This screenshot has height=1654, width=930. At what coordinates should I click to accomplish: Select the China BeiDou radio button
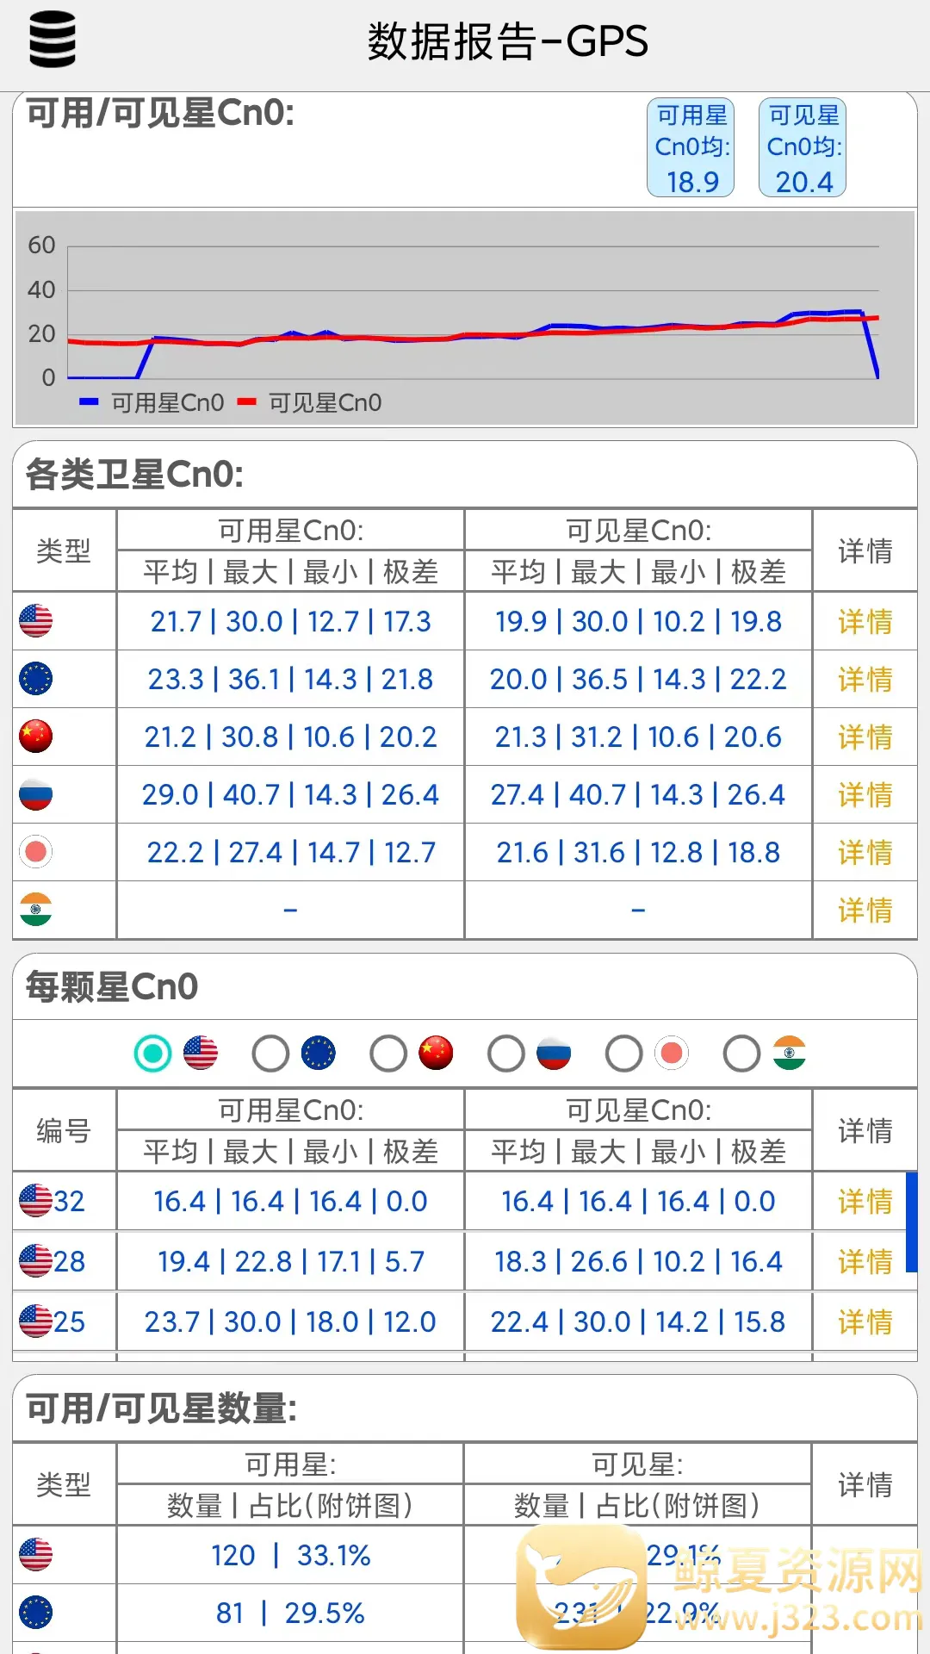388,1054
